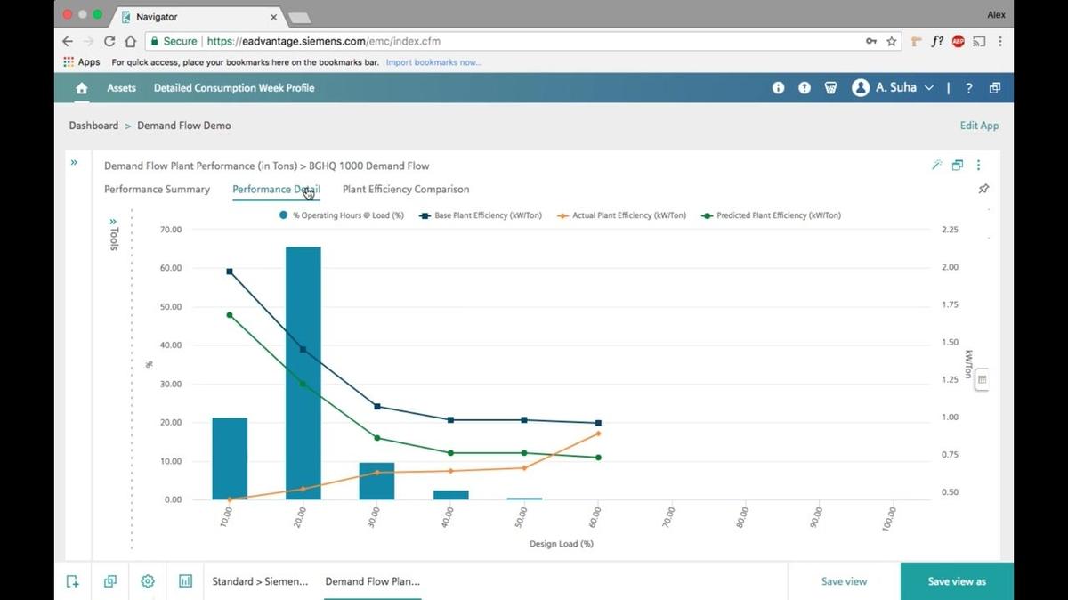Select the Standard > Siemen... bottom tab
The image size is (1068, 600).
pyautogui.click(x=260, y=581)
